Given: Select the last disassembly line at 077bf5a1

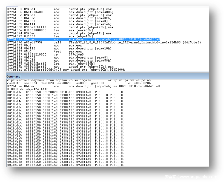Looking at the screenshot, I should (66, 70).
